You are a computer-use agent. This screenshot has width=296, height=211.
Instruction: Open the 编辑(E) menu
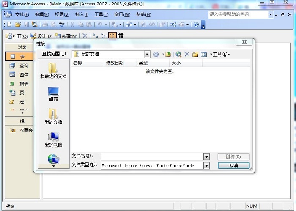pyautogui.click(x=42, y=14)
